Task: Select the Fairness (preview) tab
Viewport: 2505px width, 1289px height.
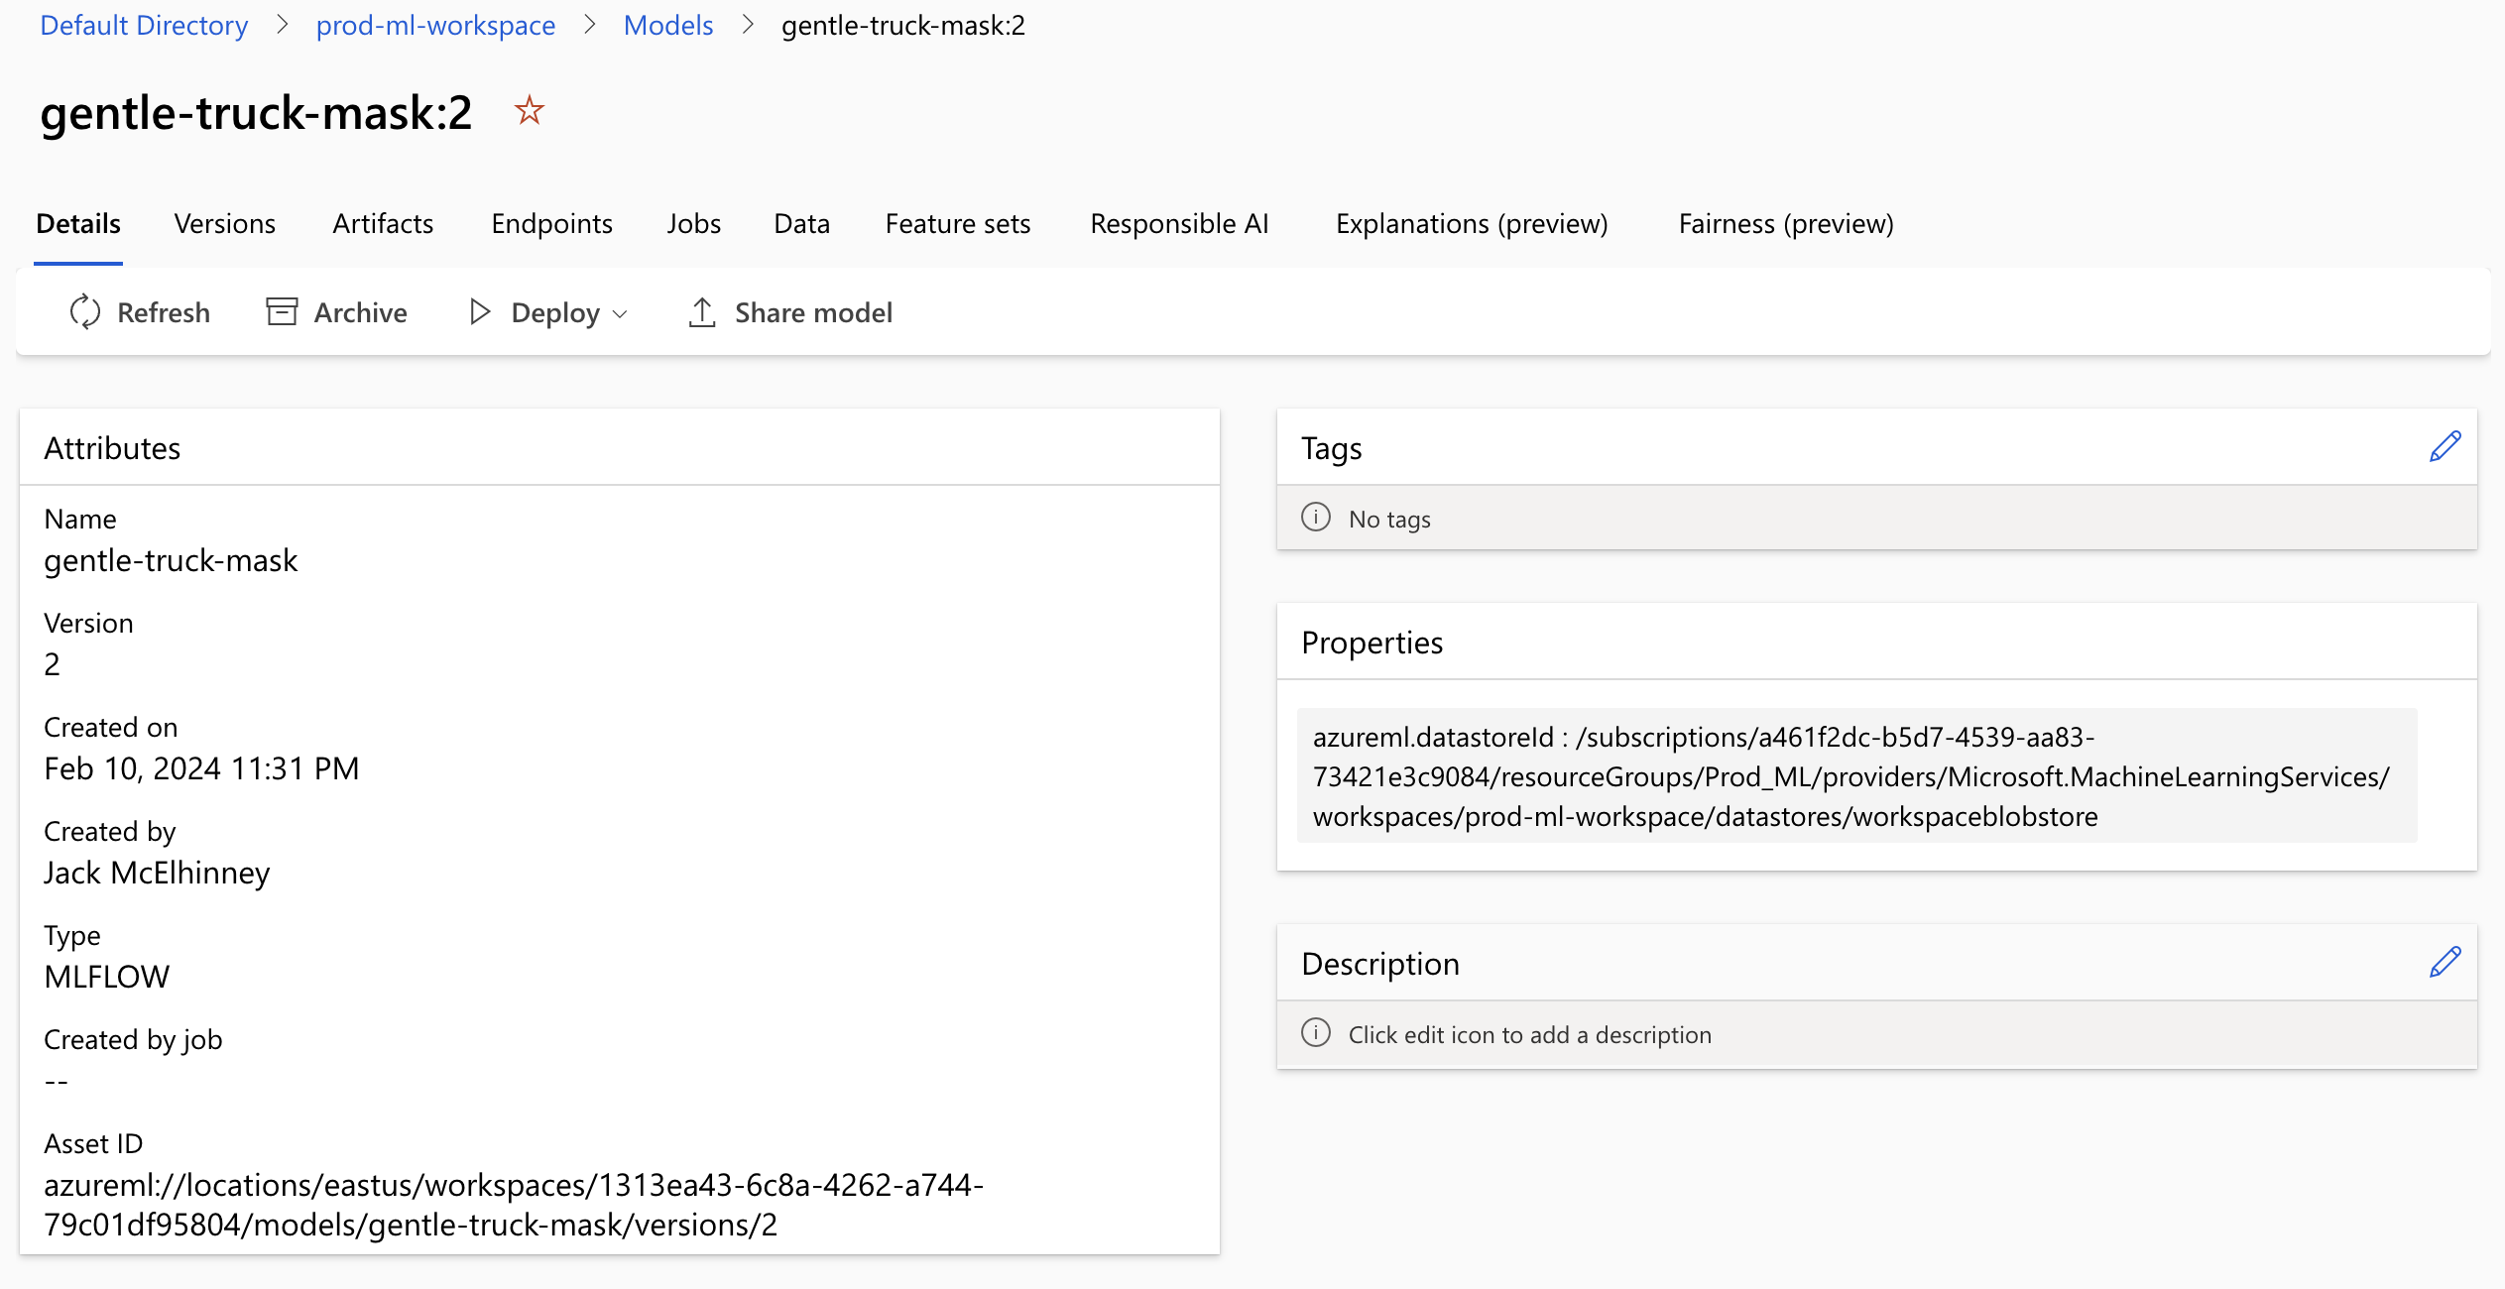Action: click(1785, 224)
